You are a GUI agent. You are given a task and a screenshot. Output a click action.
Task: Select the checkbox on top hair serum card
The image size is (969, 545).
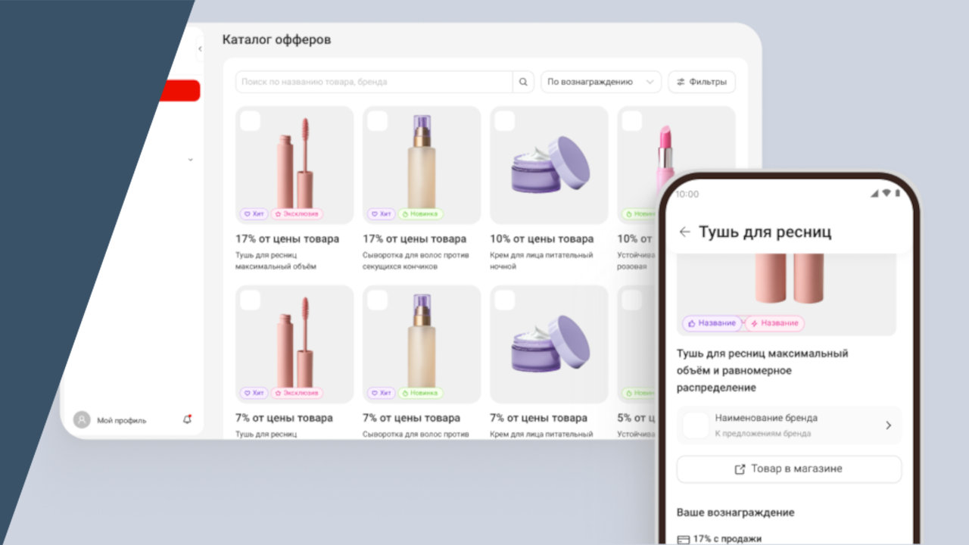[x=378, y=121]
